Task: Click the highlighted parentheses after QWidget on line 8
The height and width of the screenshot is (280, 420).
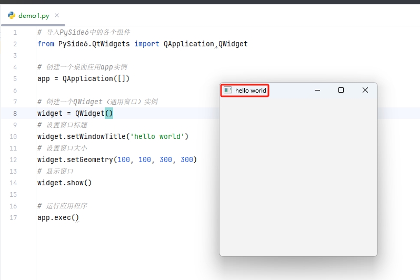Action: (109, 114)
